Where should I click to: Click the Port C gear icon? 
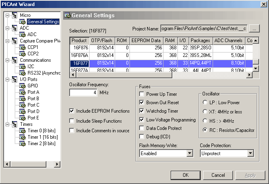coord(22,105)
